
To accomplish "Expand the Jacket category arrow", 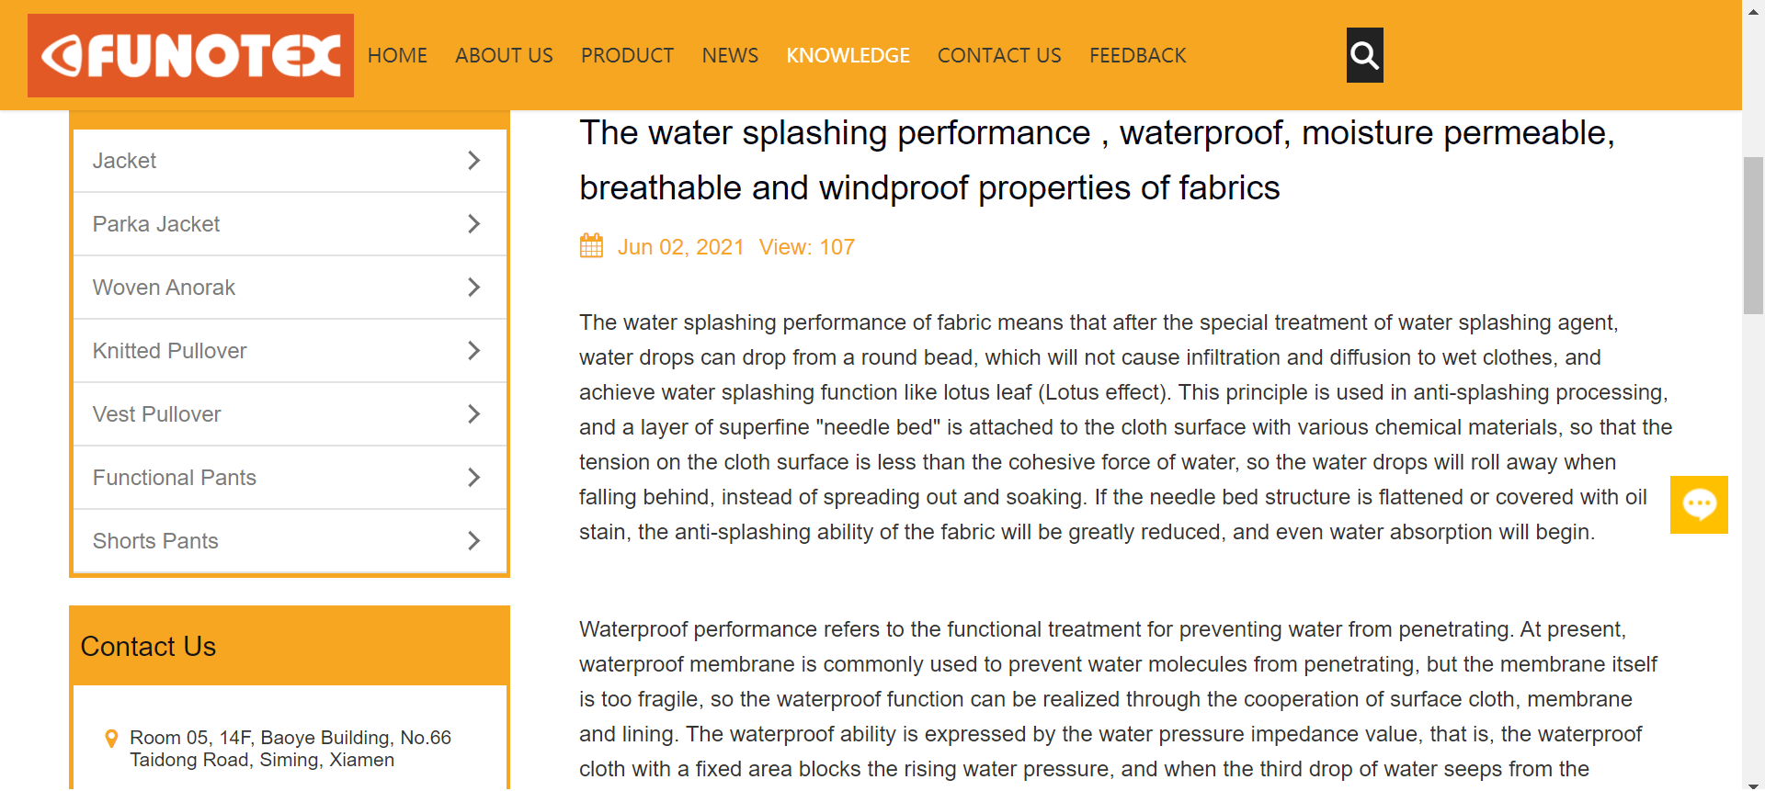I will coord(473,161).
